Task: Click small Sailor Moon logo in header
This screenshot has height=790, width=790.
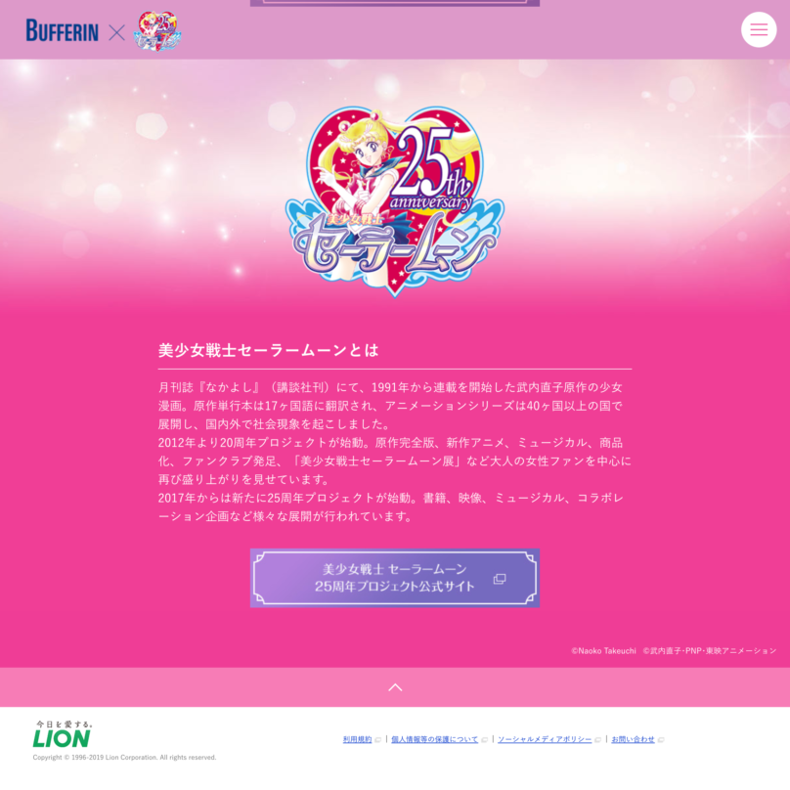Action: pos(157,30)
